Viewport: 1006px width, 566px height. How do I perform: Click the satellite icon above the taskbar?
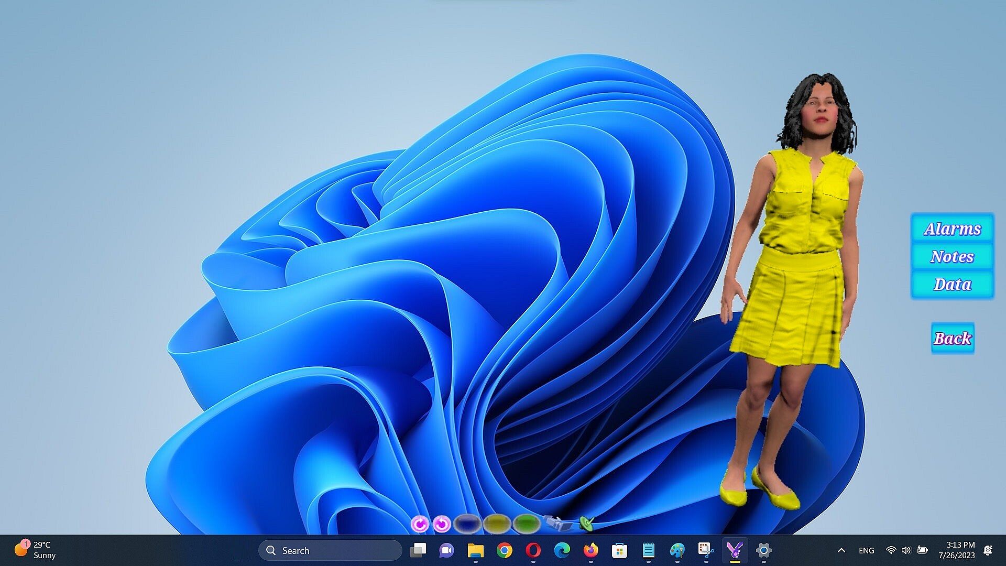click(x=558, y=522)
